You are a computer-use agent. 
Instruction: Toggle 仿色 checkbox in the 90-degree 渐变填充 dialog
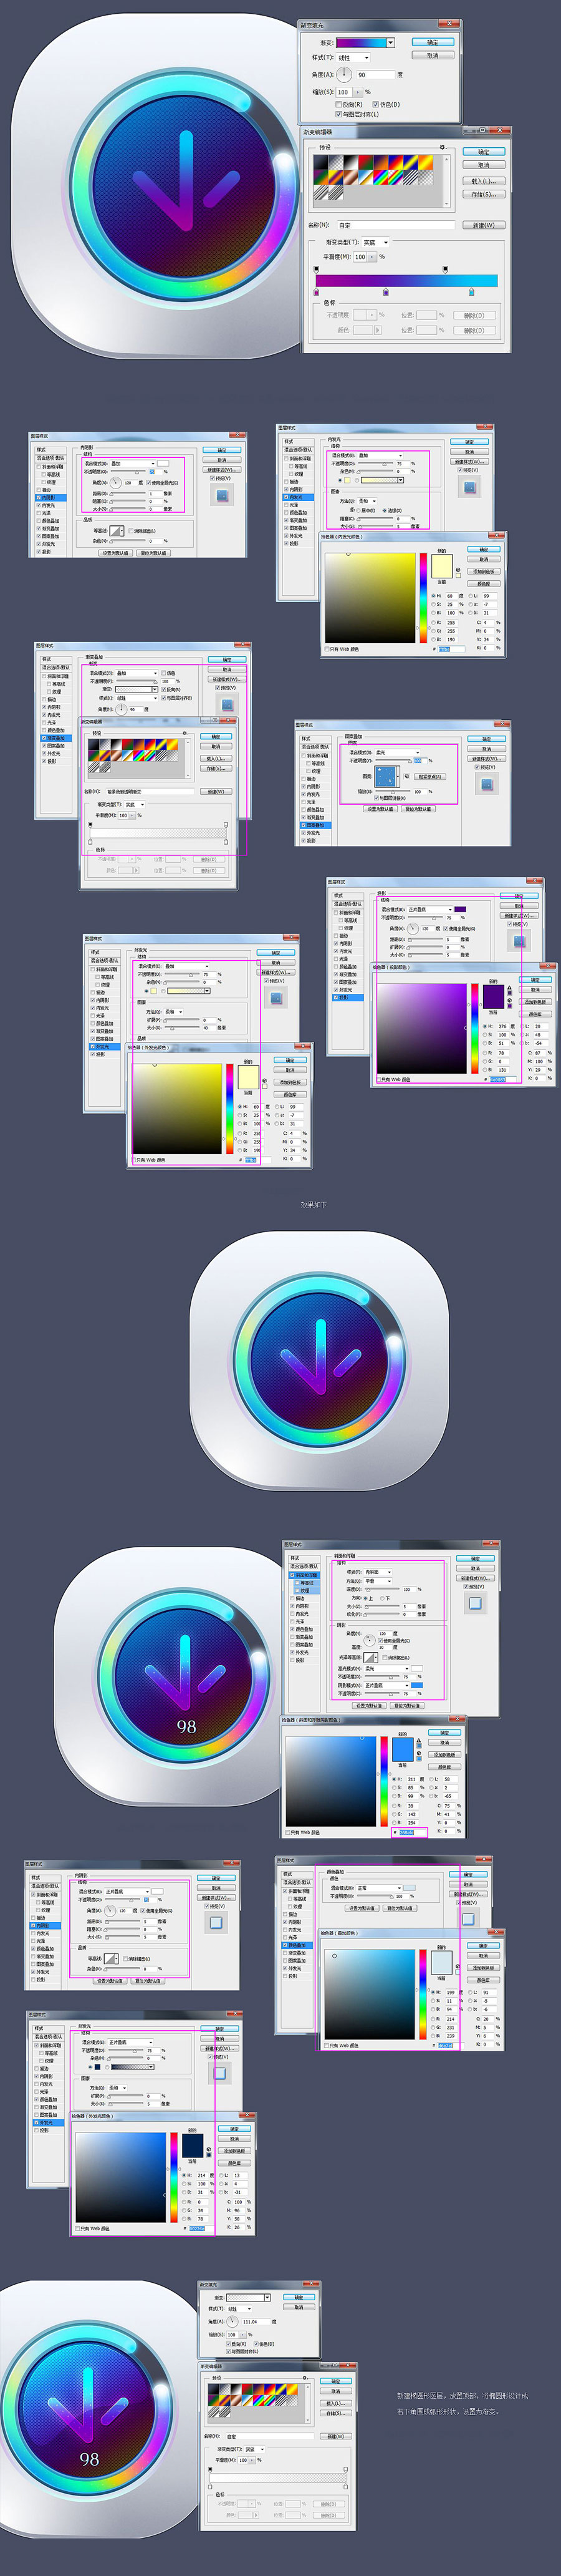point(376,104)
